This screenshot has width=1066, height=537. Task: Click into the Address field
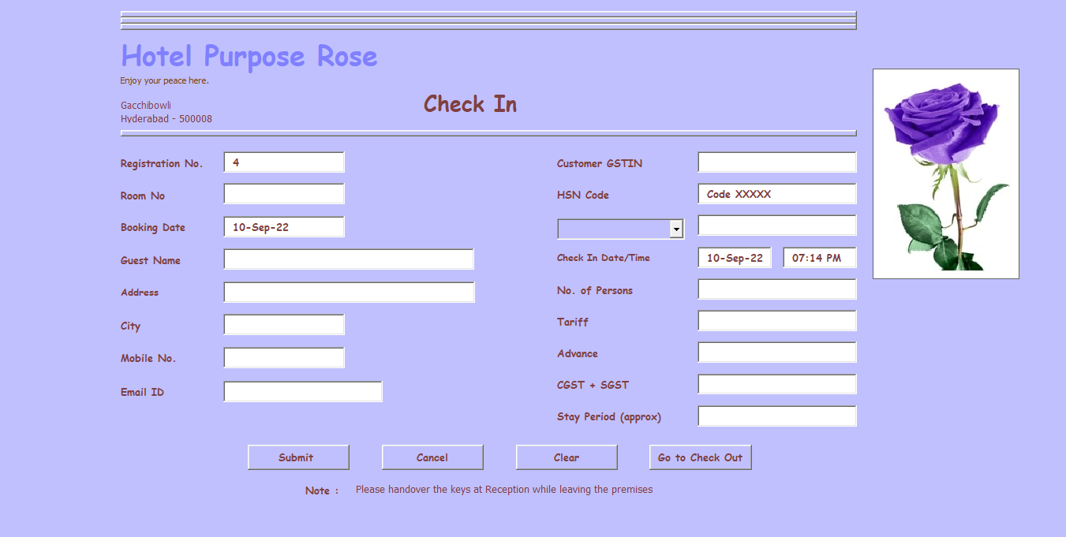[x=349, y=293]
